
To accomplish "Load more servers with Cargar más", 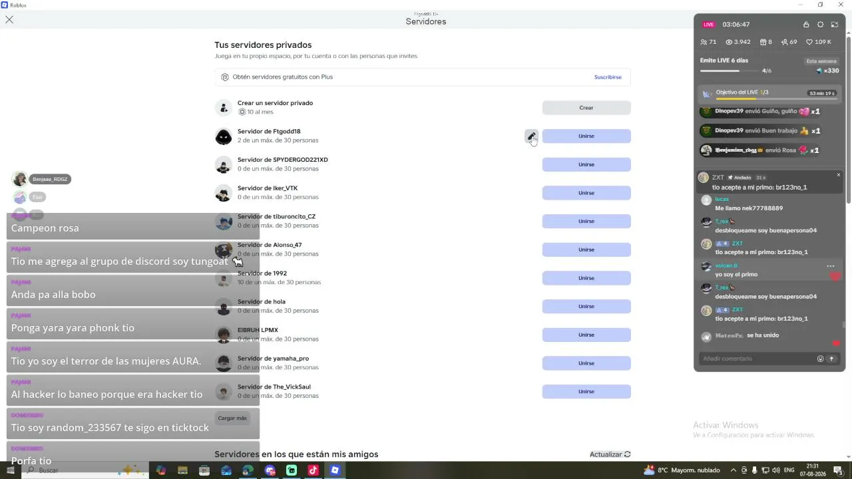I will [x=232, y=418].
